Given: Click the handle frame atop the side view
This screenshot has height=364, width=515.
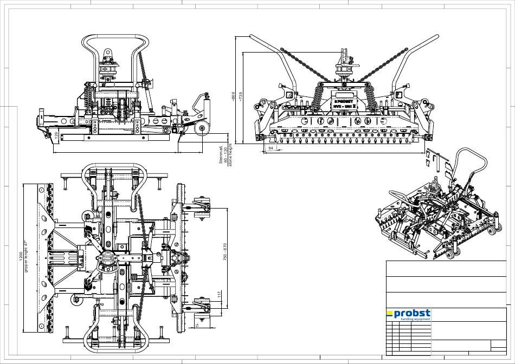Looking at the screenshot, I should (115, 43).
